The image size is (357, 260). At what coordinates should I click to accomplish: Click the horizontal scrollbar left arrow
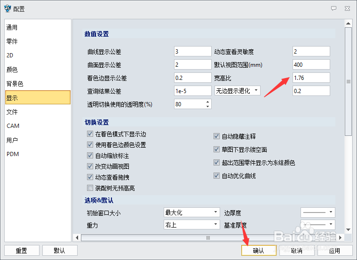77,238
